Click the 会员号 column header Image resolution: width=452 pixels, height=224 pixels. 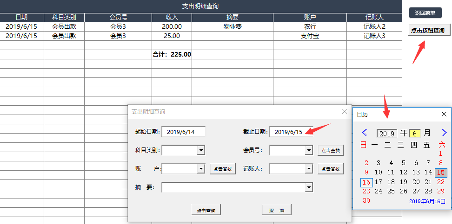coord(118,18)
